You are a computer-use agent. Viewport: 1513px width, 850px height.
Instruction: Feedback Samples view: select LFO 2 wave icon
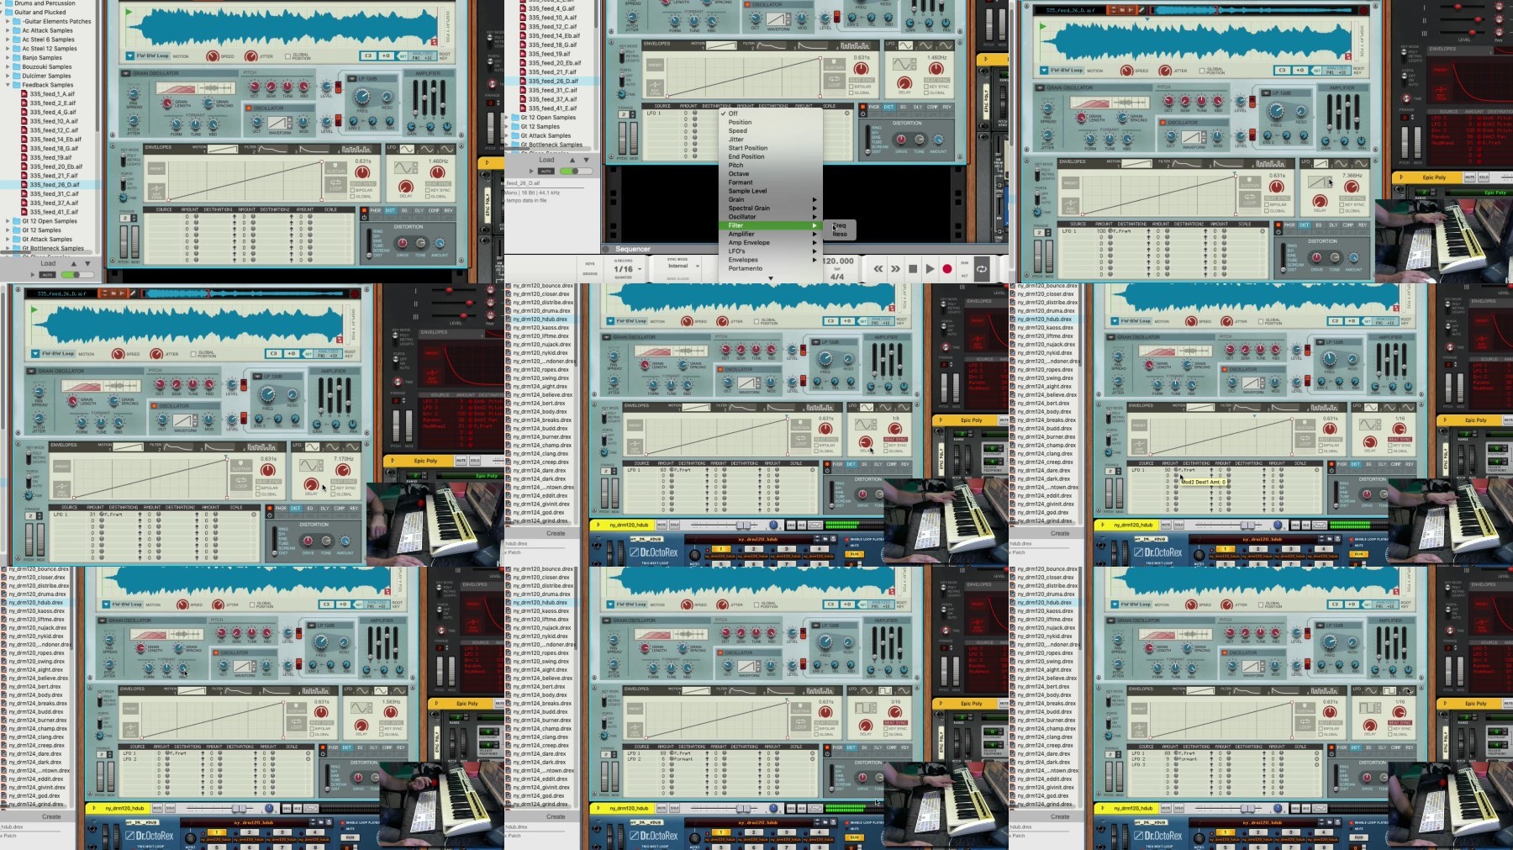click(427, 149)
